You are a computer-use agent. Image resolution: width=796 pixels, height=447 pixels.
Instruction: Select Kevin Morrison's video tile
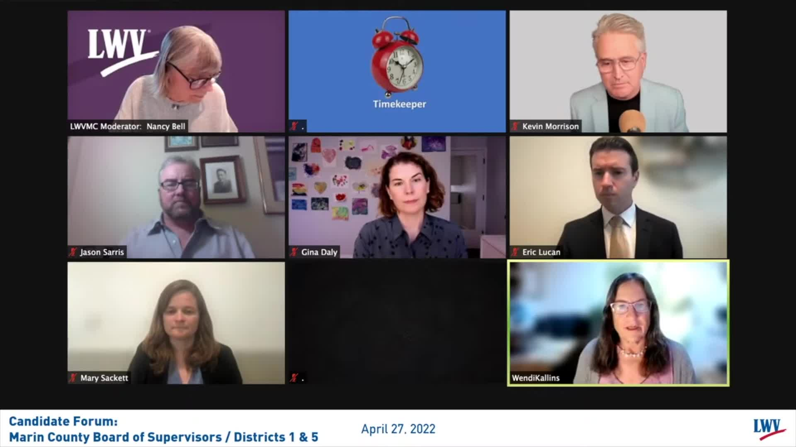pos(618,71)
